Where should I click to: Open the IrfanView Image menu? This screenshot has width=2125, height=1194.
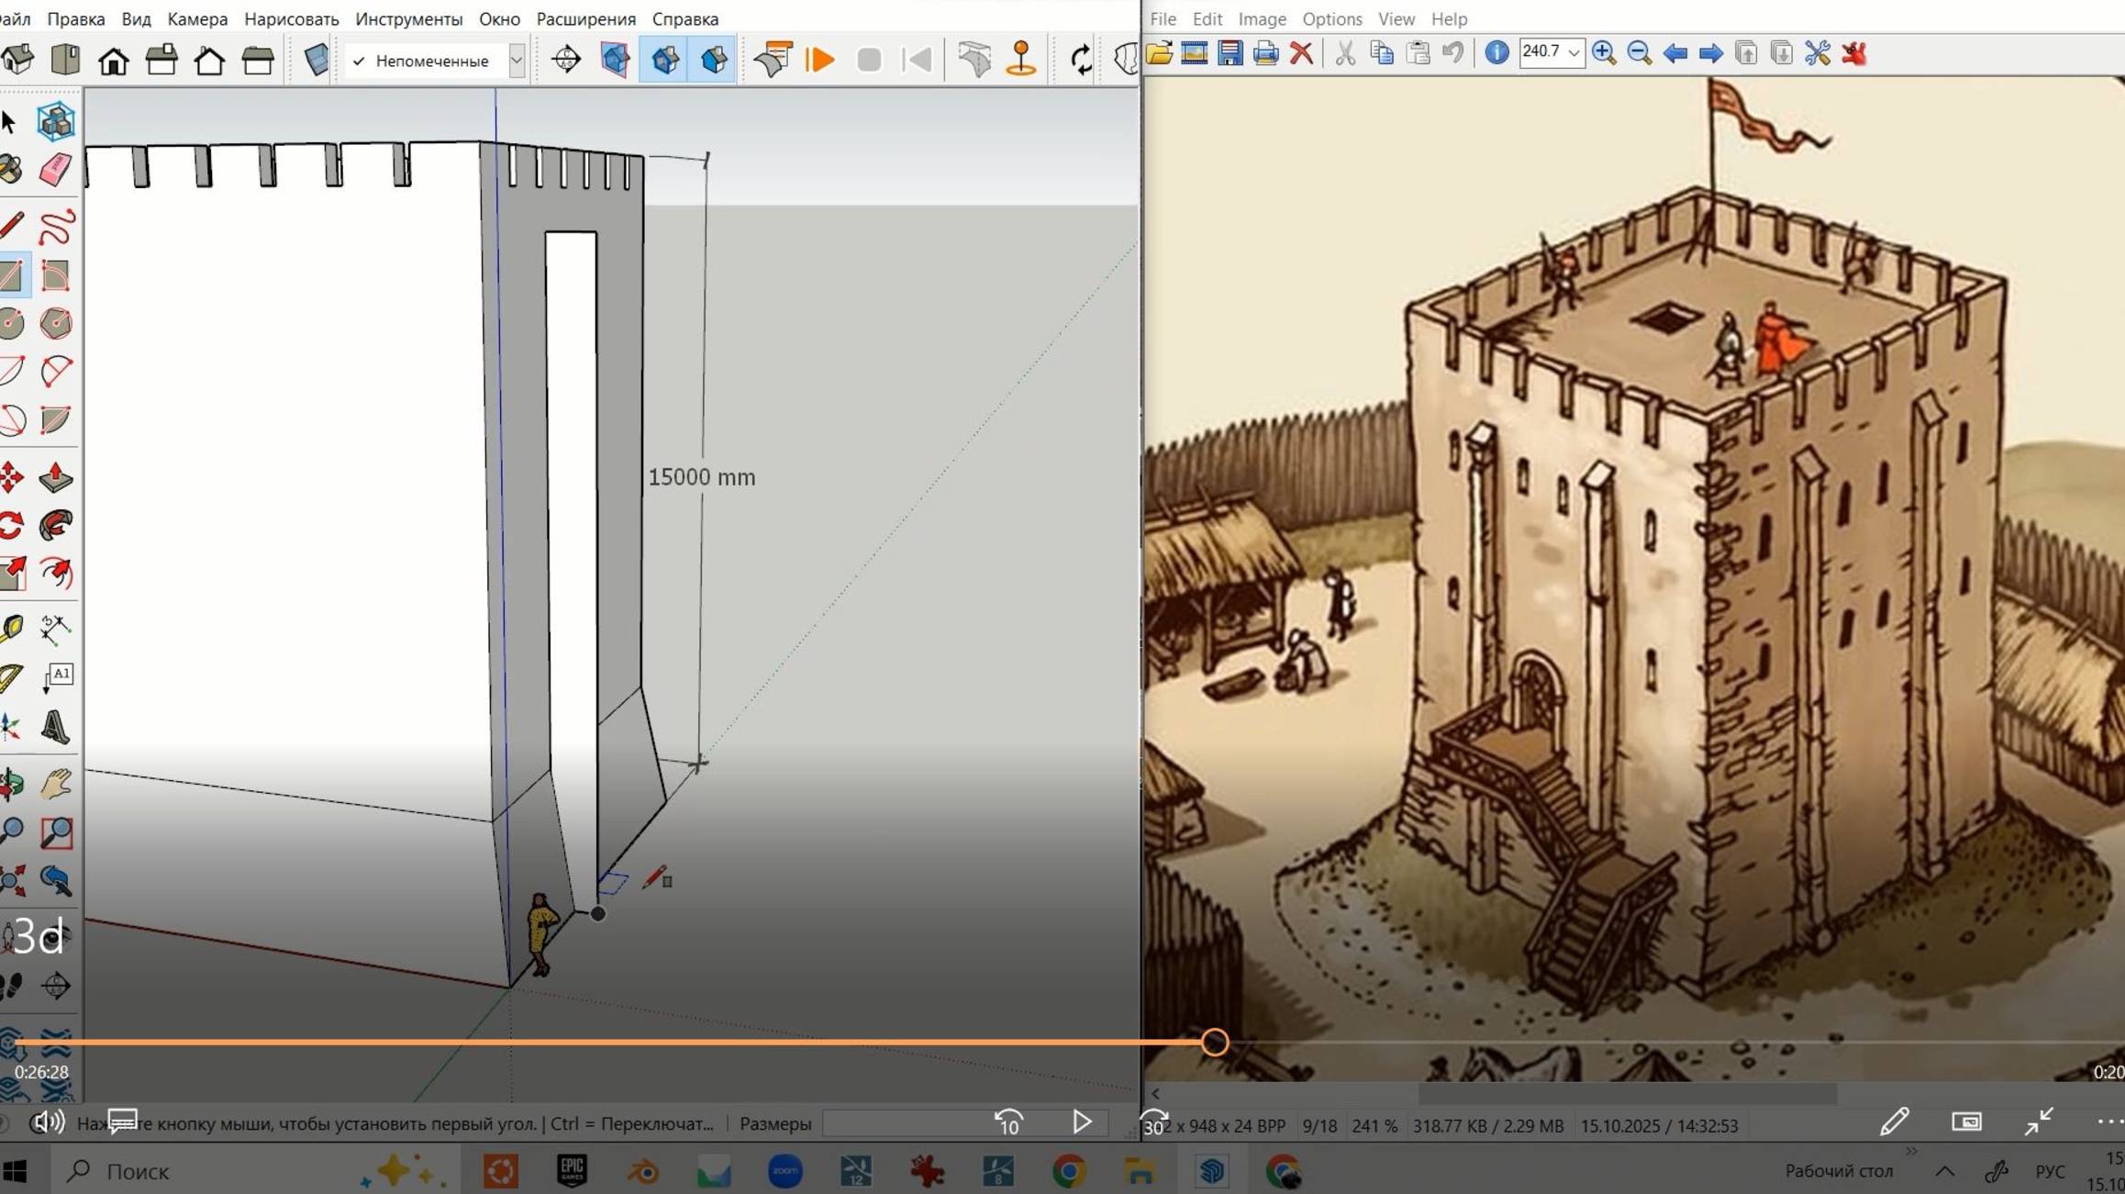coord(1262,18)
